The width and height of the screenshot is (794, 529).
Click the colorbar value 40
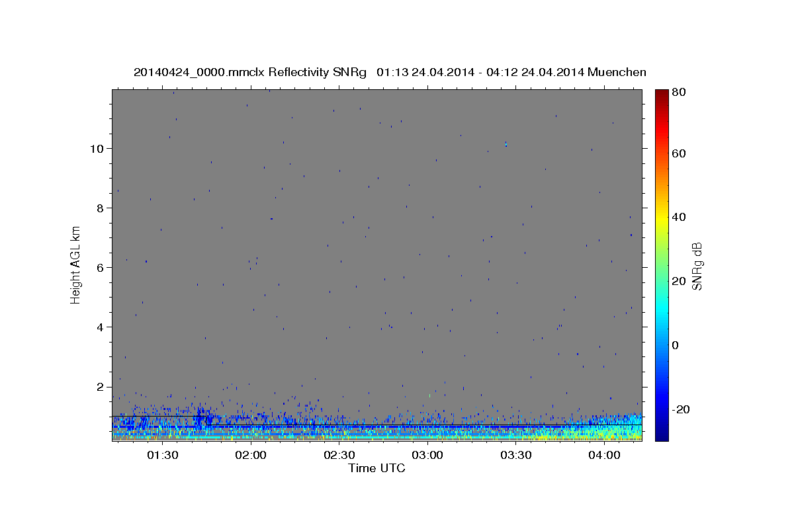(678, 217)
